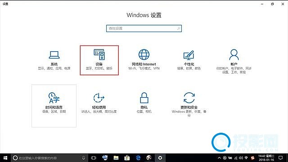Click the network icon in the system tray

point(236,158)
